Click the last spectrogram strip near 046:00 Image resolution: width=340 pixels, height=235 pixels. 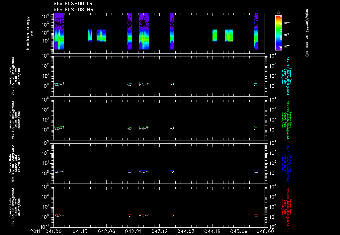pyautogui.click(x=256, y=31)
